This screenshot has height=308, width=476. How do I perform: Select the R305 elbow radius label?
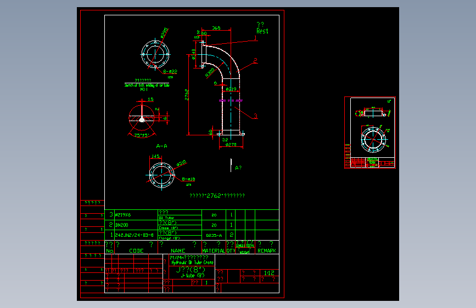(210, 72)
